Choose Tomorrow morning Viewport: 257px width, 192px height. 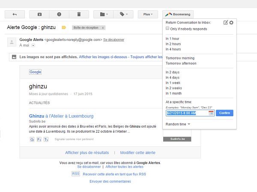pyautogui.click(x=180, y=58)
